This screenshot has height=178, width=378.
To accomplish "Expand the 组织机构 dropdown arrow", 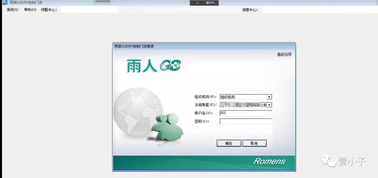I will (270, 97).
